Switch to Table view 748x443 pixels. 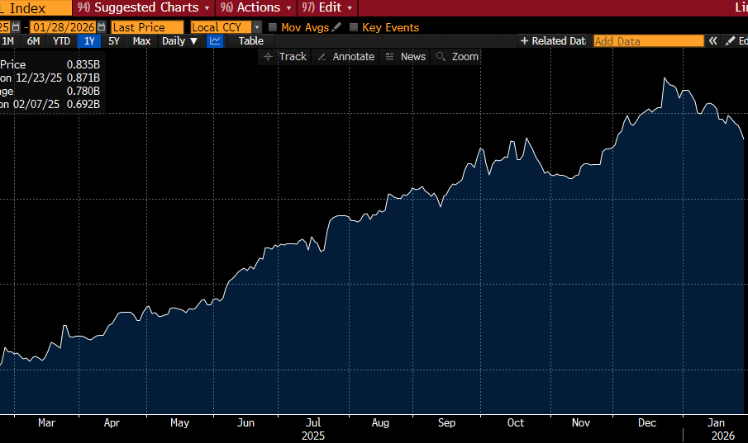[250, 40]
